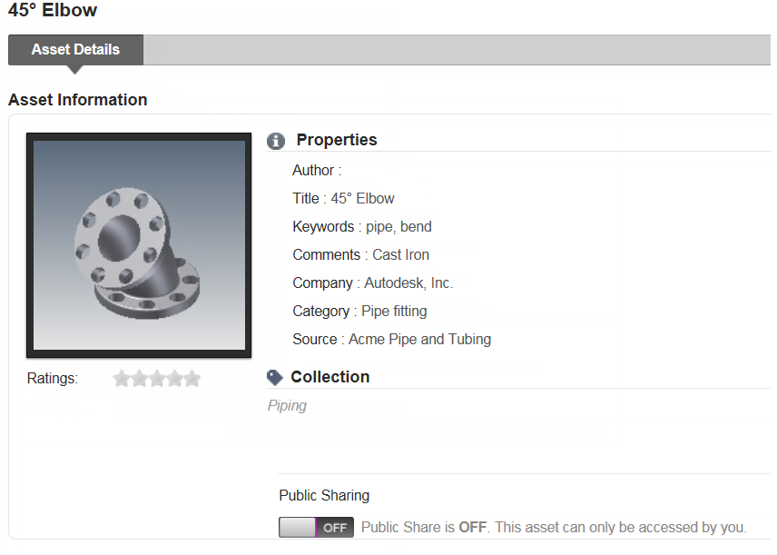Viewport: 777px width, 555px height.
Task: Click the Title property value 45° Elbow
Action: coord(362,199)
